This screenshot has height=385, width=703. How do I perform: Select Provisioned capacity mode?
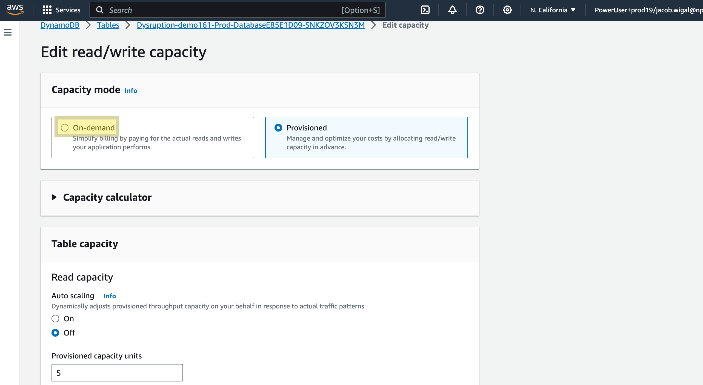[x=278, y=128]
